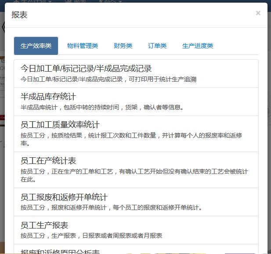Switch to the 订单类 tab
271x254 pixels.
pos(157,46)
